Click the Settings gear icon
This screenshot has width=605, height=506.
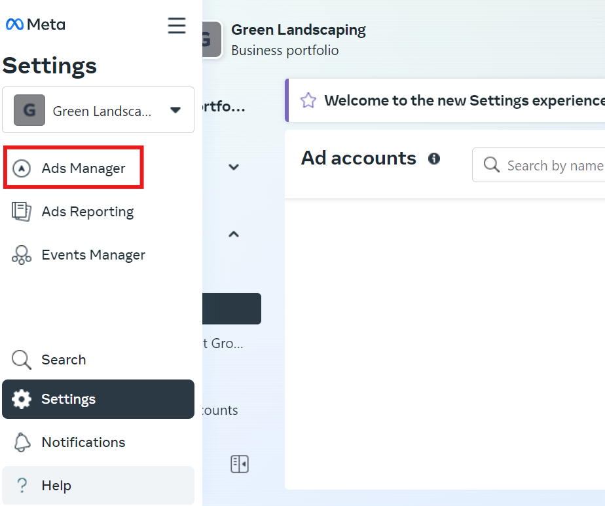coord(22,399)
